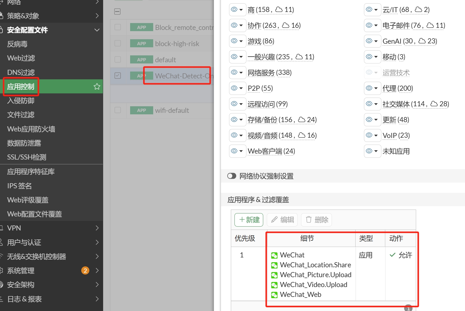Click the orange 2 badge on 系统管理

point(85,271)
